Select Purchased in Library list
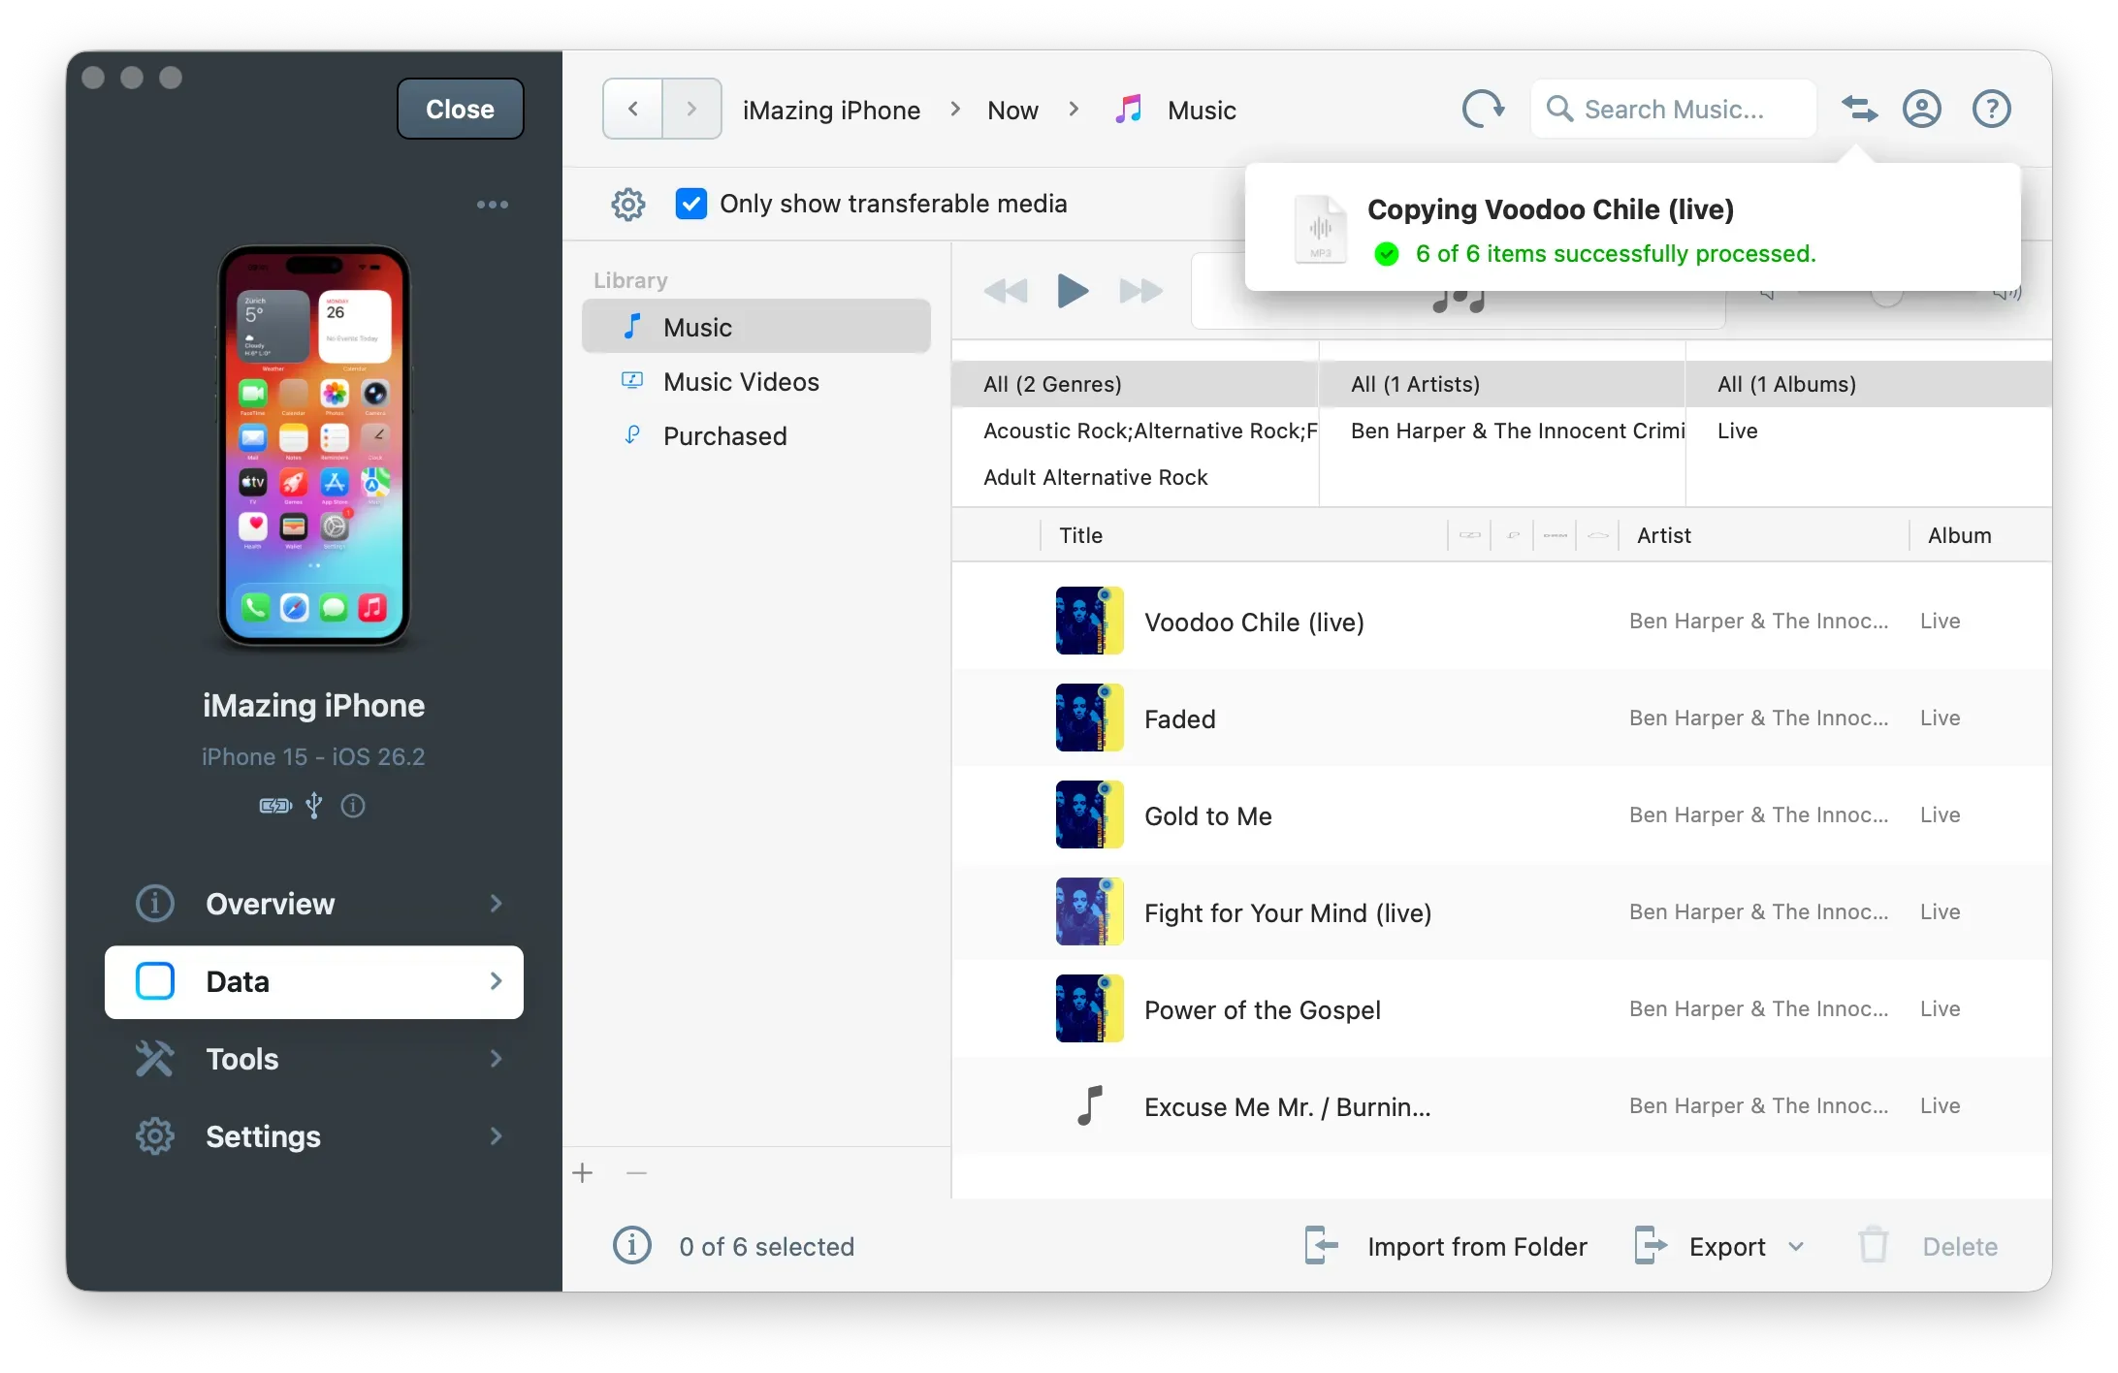Image resolution: width=2118 pixels, height=1373 pixels. pyautogui.click(x=724, y=436)
